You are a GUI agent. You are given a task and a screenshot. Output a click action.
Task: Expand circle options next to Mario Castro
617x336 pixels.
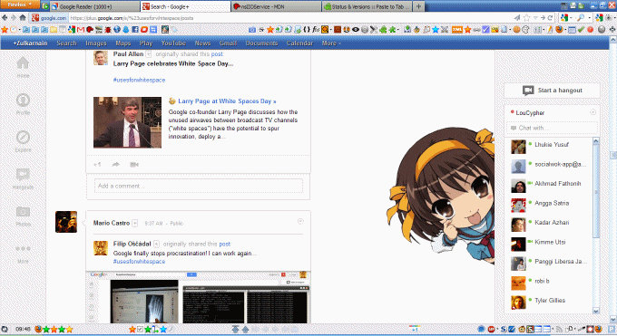click(134, 223)
